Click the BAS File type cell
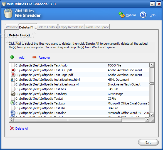163x150 pixels. tap(113, 89)
